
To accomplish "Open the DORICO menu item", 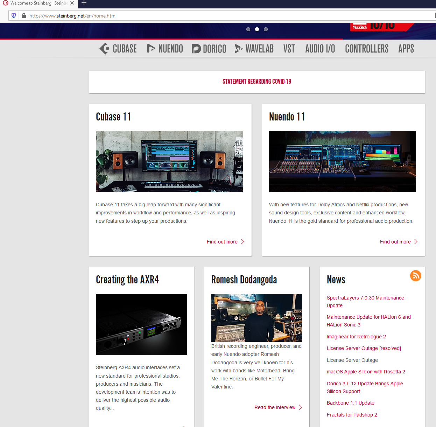I will tap(215, 49).
